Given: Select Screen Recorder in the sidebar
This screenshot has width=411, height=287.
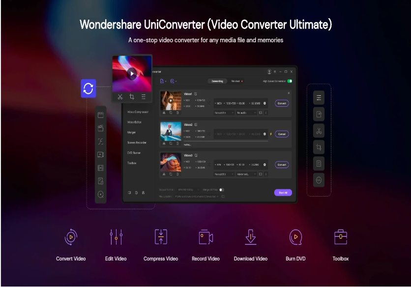Looking at the screenshot, I should pyautogui.click(x=137, y=143).
